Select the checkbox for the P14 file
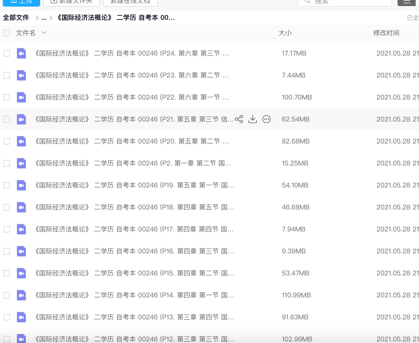 tap(7, 295)
